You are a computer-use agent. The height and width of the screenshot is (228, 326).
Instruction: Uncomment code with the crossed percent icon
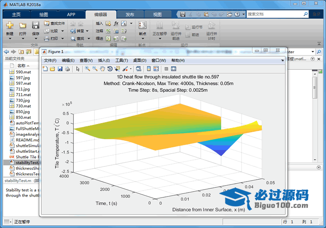click(116, 31)
